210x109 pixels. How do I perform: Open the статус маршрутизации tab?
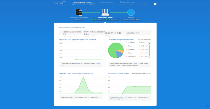pos(82,2)
